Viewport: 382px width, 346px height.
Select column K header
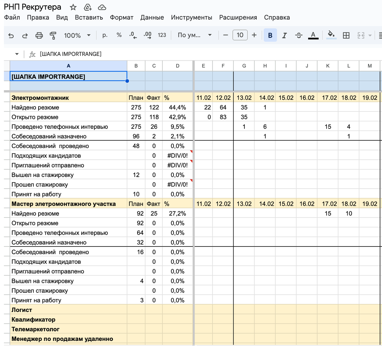[328, 66]
